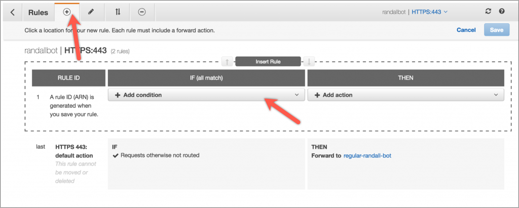This screenshot has height=208, width=519.
Task: Open the HTTPS:443 listener dropdown
Action: pos(430,12)
